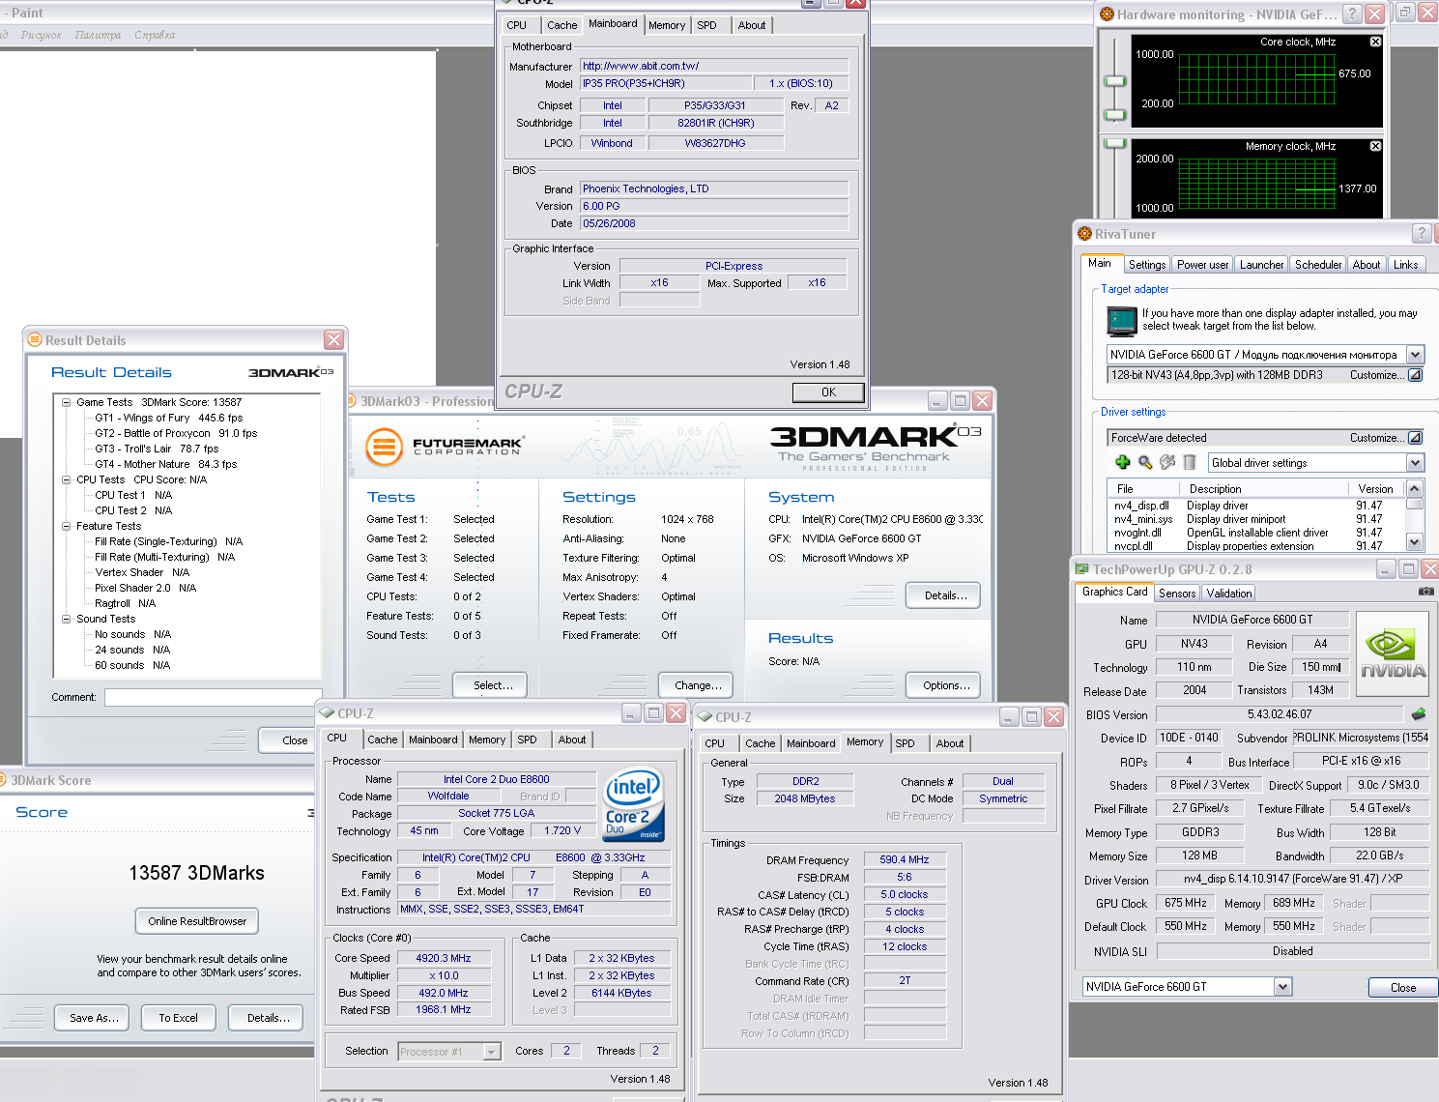Screen dimensions: 1439x1102
Task: Open SPD tab in CPU-Z Memory window
Action: tap(905, 743)
